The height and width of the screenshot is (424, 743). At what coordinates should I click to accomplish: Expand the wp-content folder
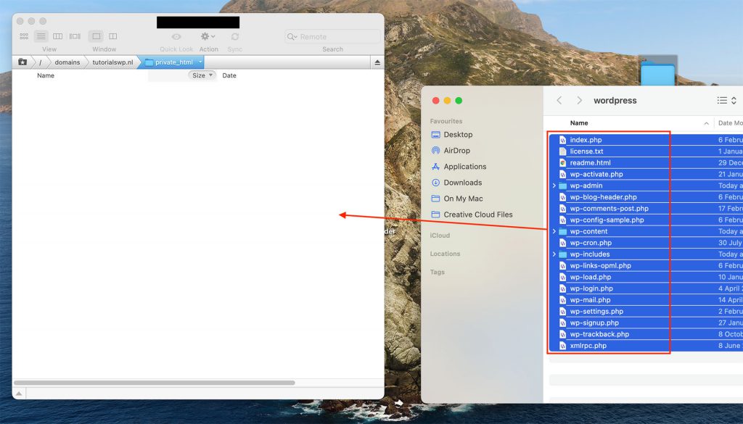(554, 231)
